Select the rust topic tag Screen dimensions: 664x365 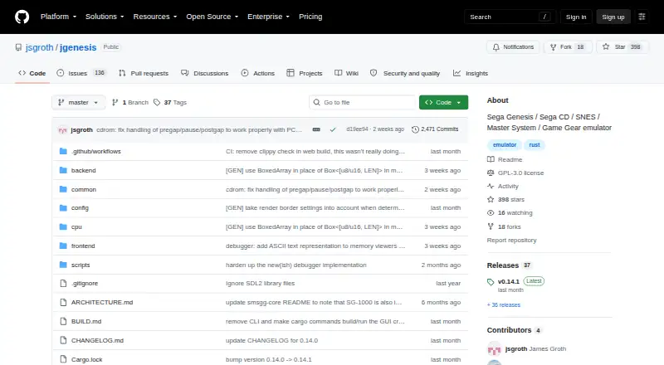point(535,145)
